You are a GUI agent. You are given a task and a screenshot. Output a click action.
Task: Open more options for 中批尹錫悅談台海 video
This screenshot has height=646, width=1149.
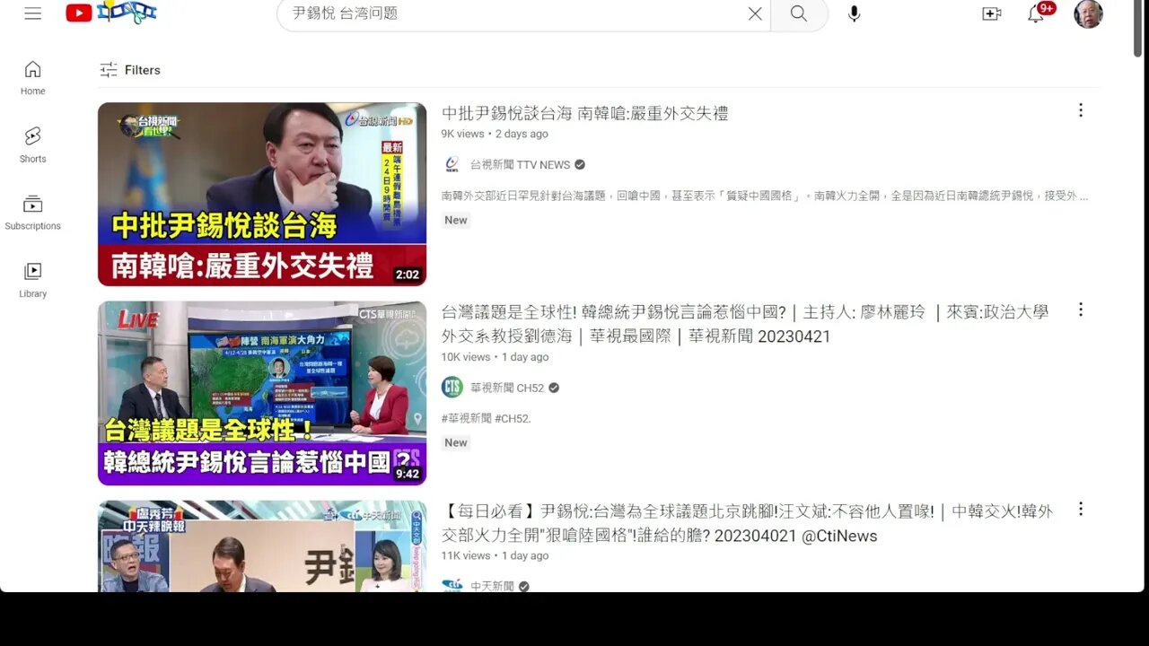pyautogui.click(x=1081, y=110)
